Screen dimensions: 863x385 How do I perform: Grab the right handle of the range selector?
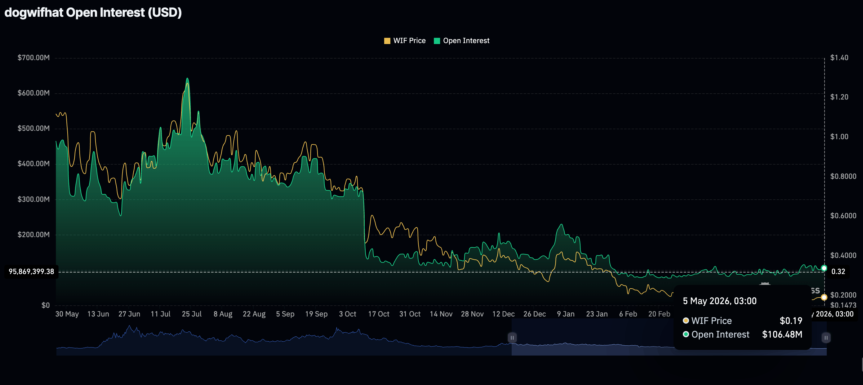[826, 338]
